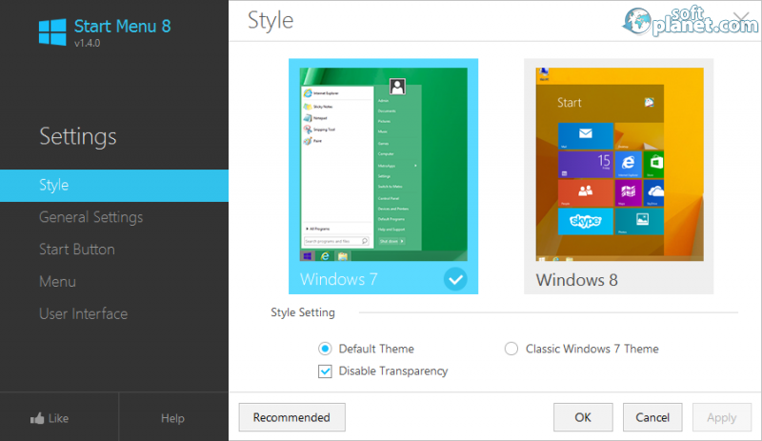Toggle the Disable Transparency checkbox
This screenshot has height=441, width=762.
[x=325, y=371]
